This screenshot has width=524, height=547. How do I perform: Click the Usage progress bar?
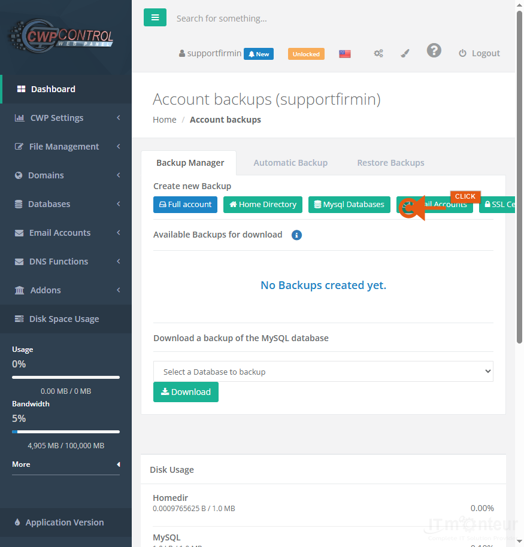[66, 377]
